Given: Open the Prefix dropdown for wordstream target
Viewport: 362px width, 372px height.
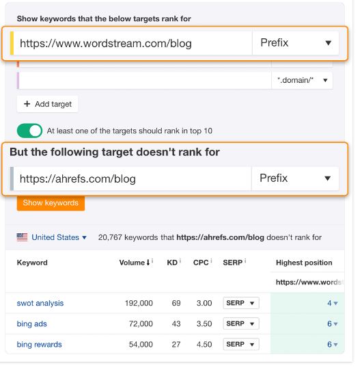Looking at the screenshot, I should click(296, 43).
